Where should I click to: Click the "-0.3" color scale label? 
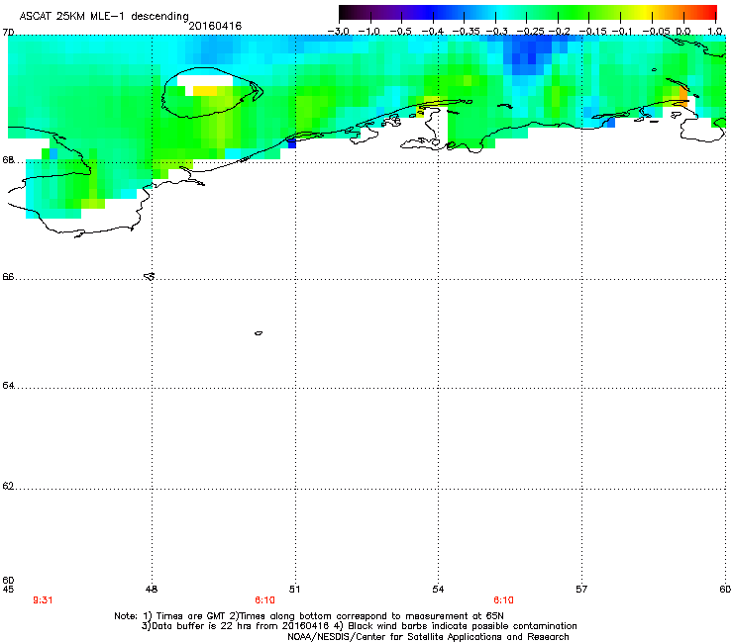496,32
